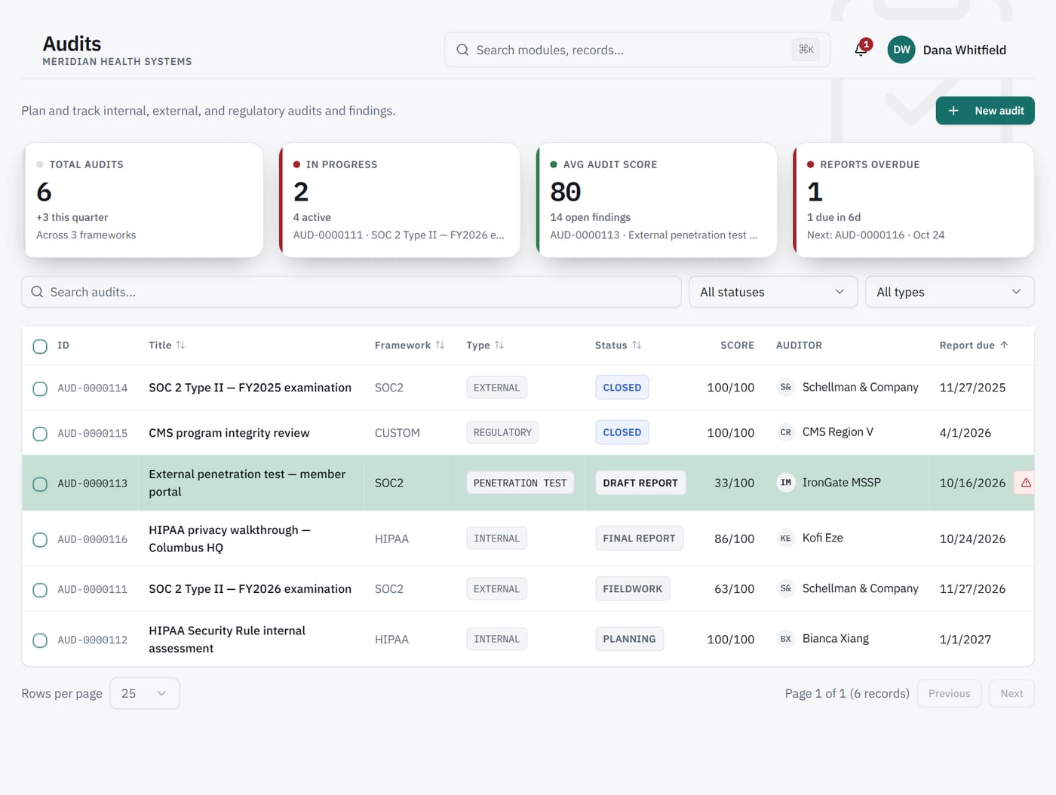1056x795 pixels.
Task: Sort the table by Title
Action: pos(167,345)
